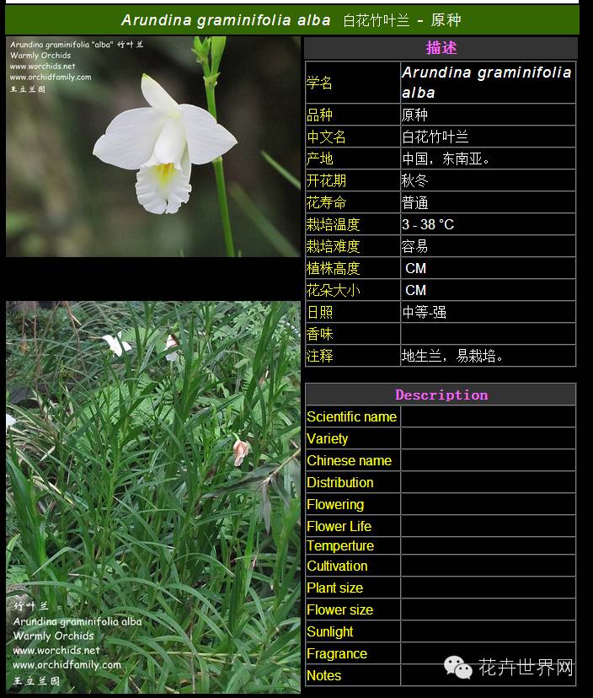Select the pink Description table header
The height and width of the screenshot is (698, 593).
click(441, 395)
